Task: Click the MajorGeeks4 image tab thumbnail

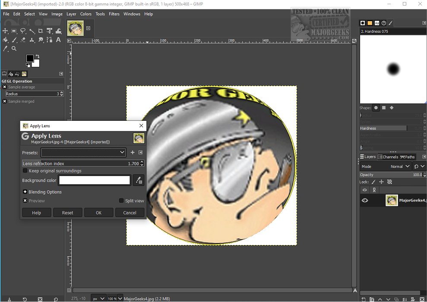Action: coord(76,28)
